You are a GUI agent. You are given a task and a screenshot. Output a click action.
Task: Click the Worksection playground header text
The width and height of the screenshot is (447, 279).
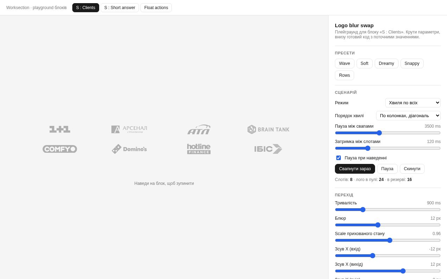36,8
